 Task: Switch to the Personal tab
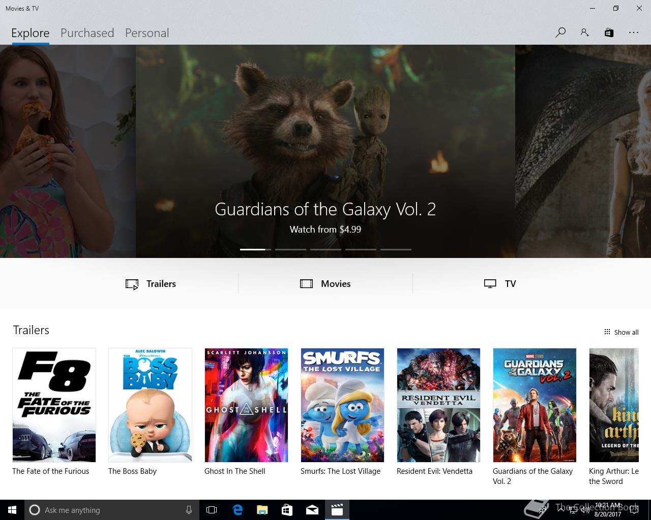pyautogui.click(x=147, y=33)
